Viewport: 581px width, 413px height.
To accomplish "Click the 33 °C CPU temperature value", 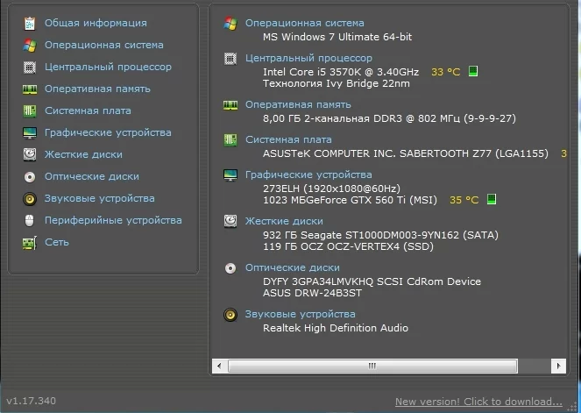I will pos(446,72).
